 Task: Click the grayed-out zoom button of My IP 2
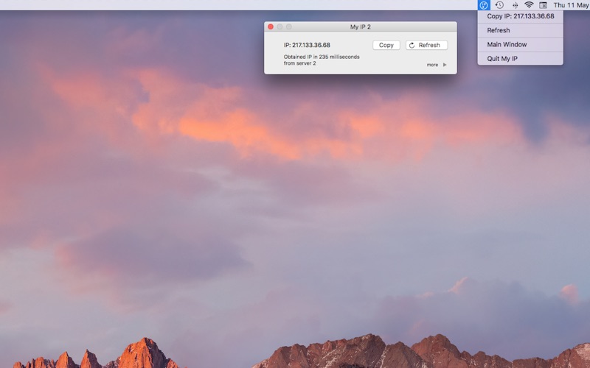[x=289, y=26]
